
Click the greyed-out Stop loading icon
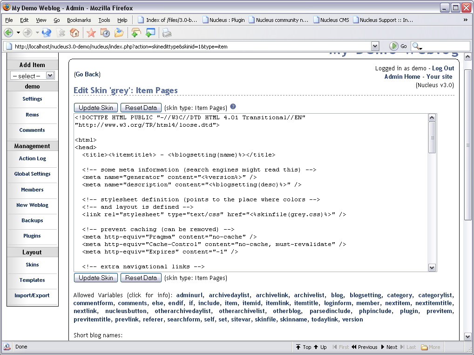[x=61, y=33]
